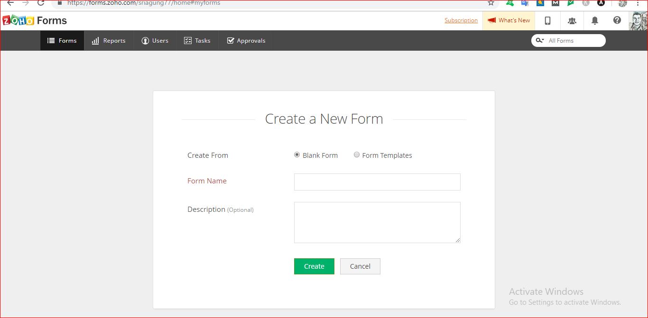Open the user groups icon in header

572,20
